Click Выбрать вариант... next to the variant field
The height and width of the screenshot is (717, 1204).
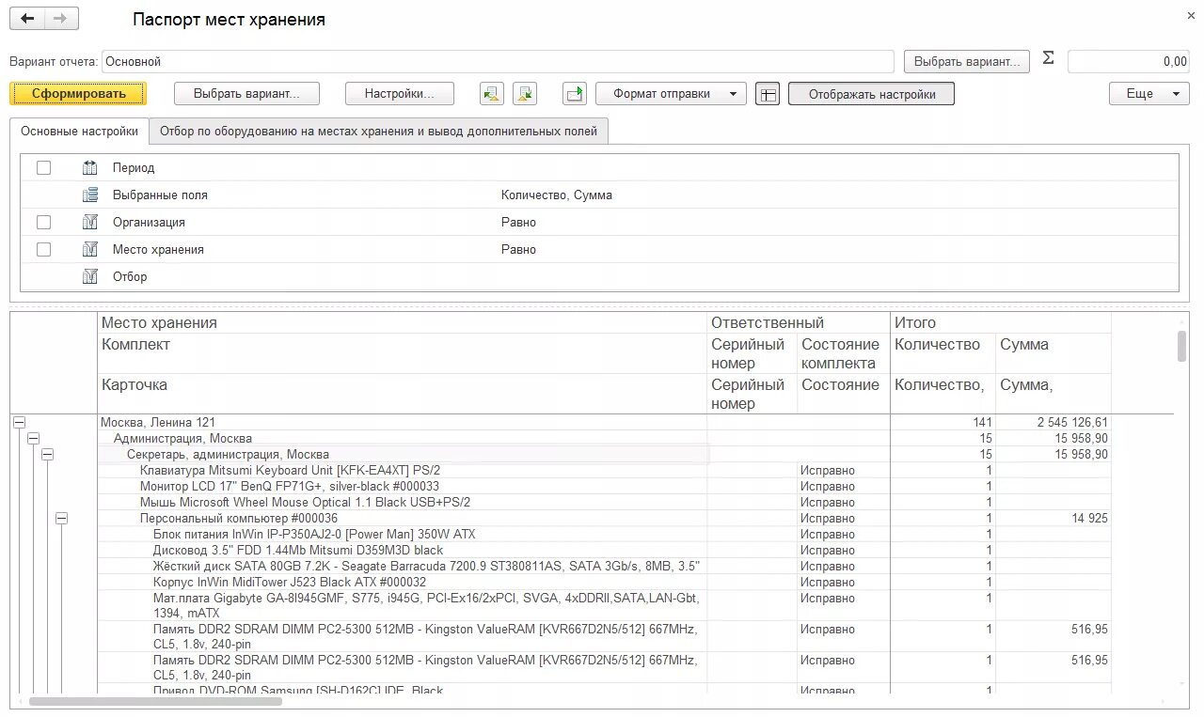[967, 61]
